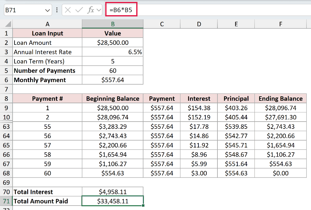Click the 'Ending Balance' header cell
This screenshot has width=311, height=210.
pyautogui.click(x=280, y=99)
